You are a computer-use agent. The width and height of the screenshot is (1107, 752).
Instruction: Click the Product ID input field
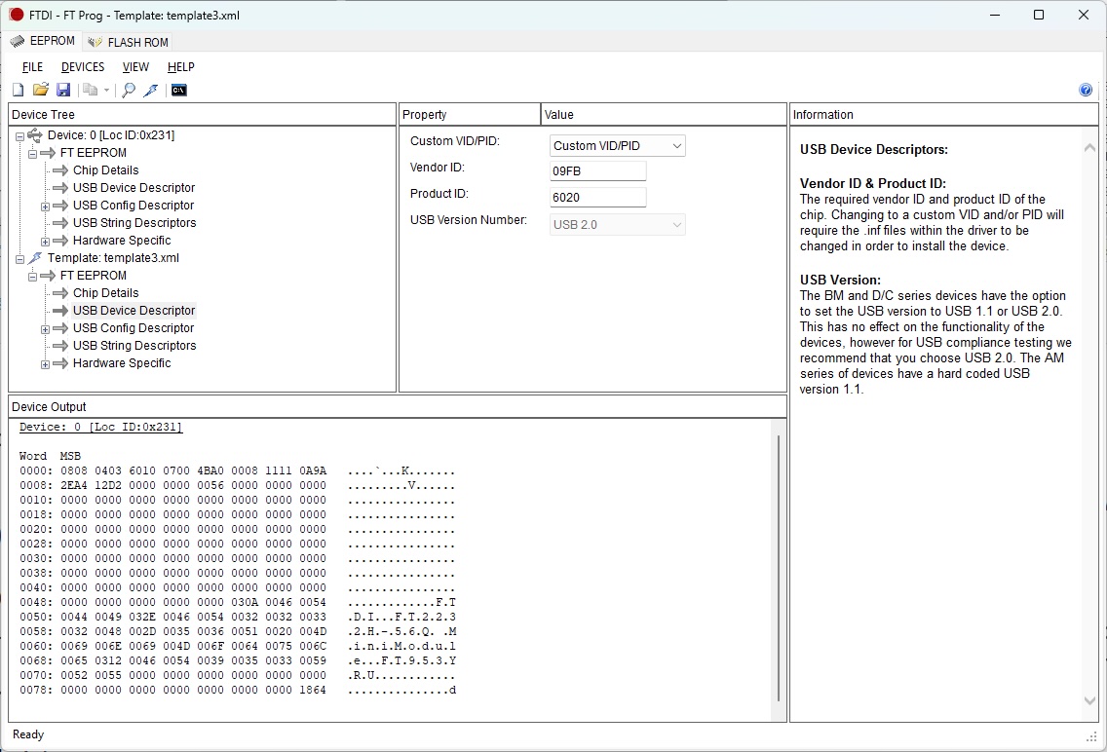[597, 197]
